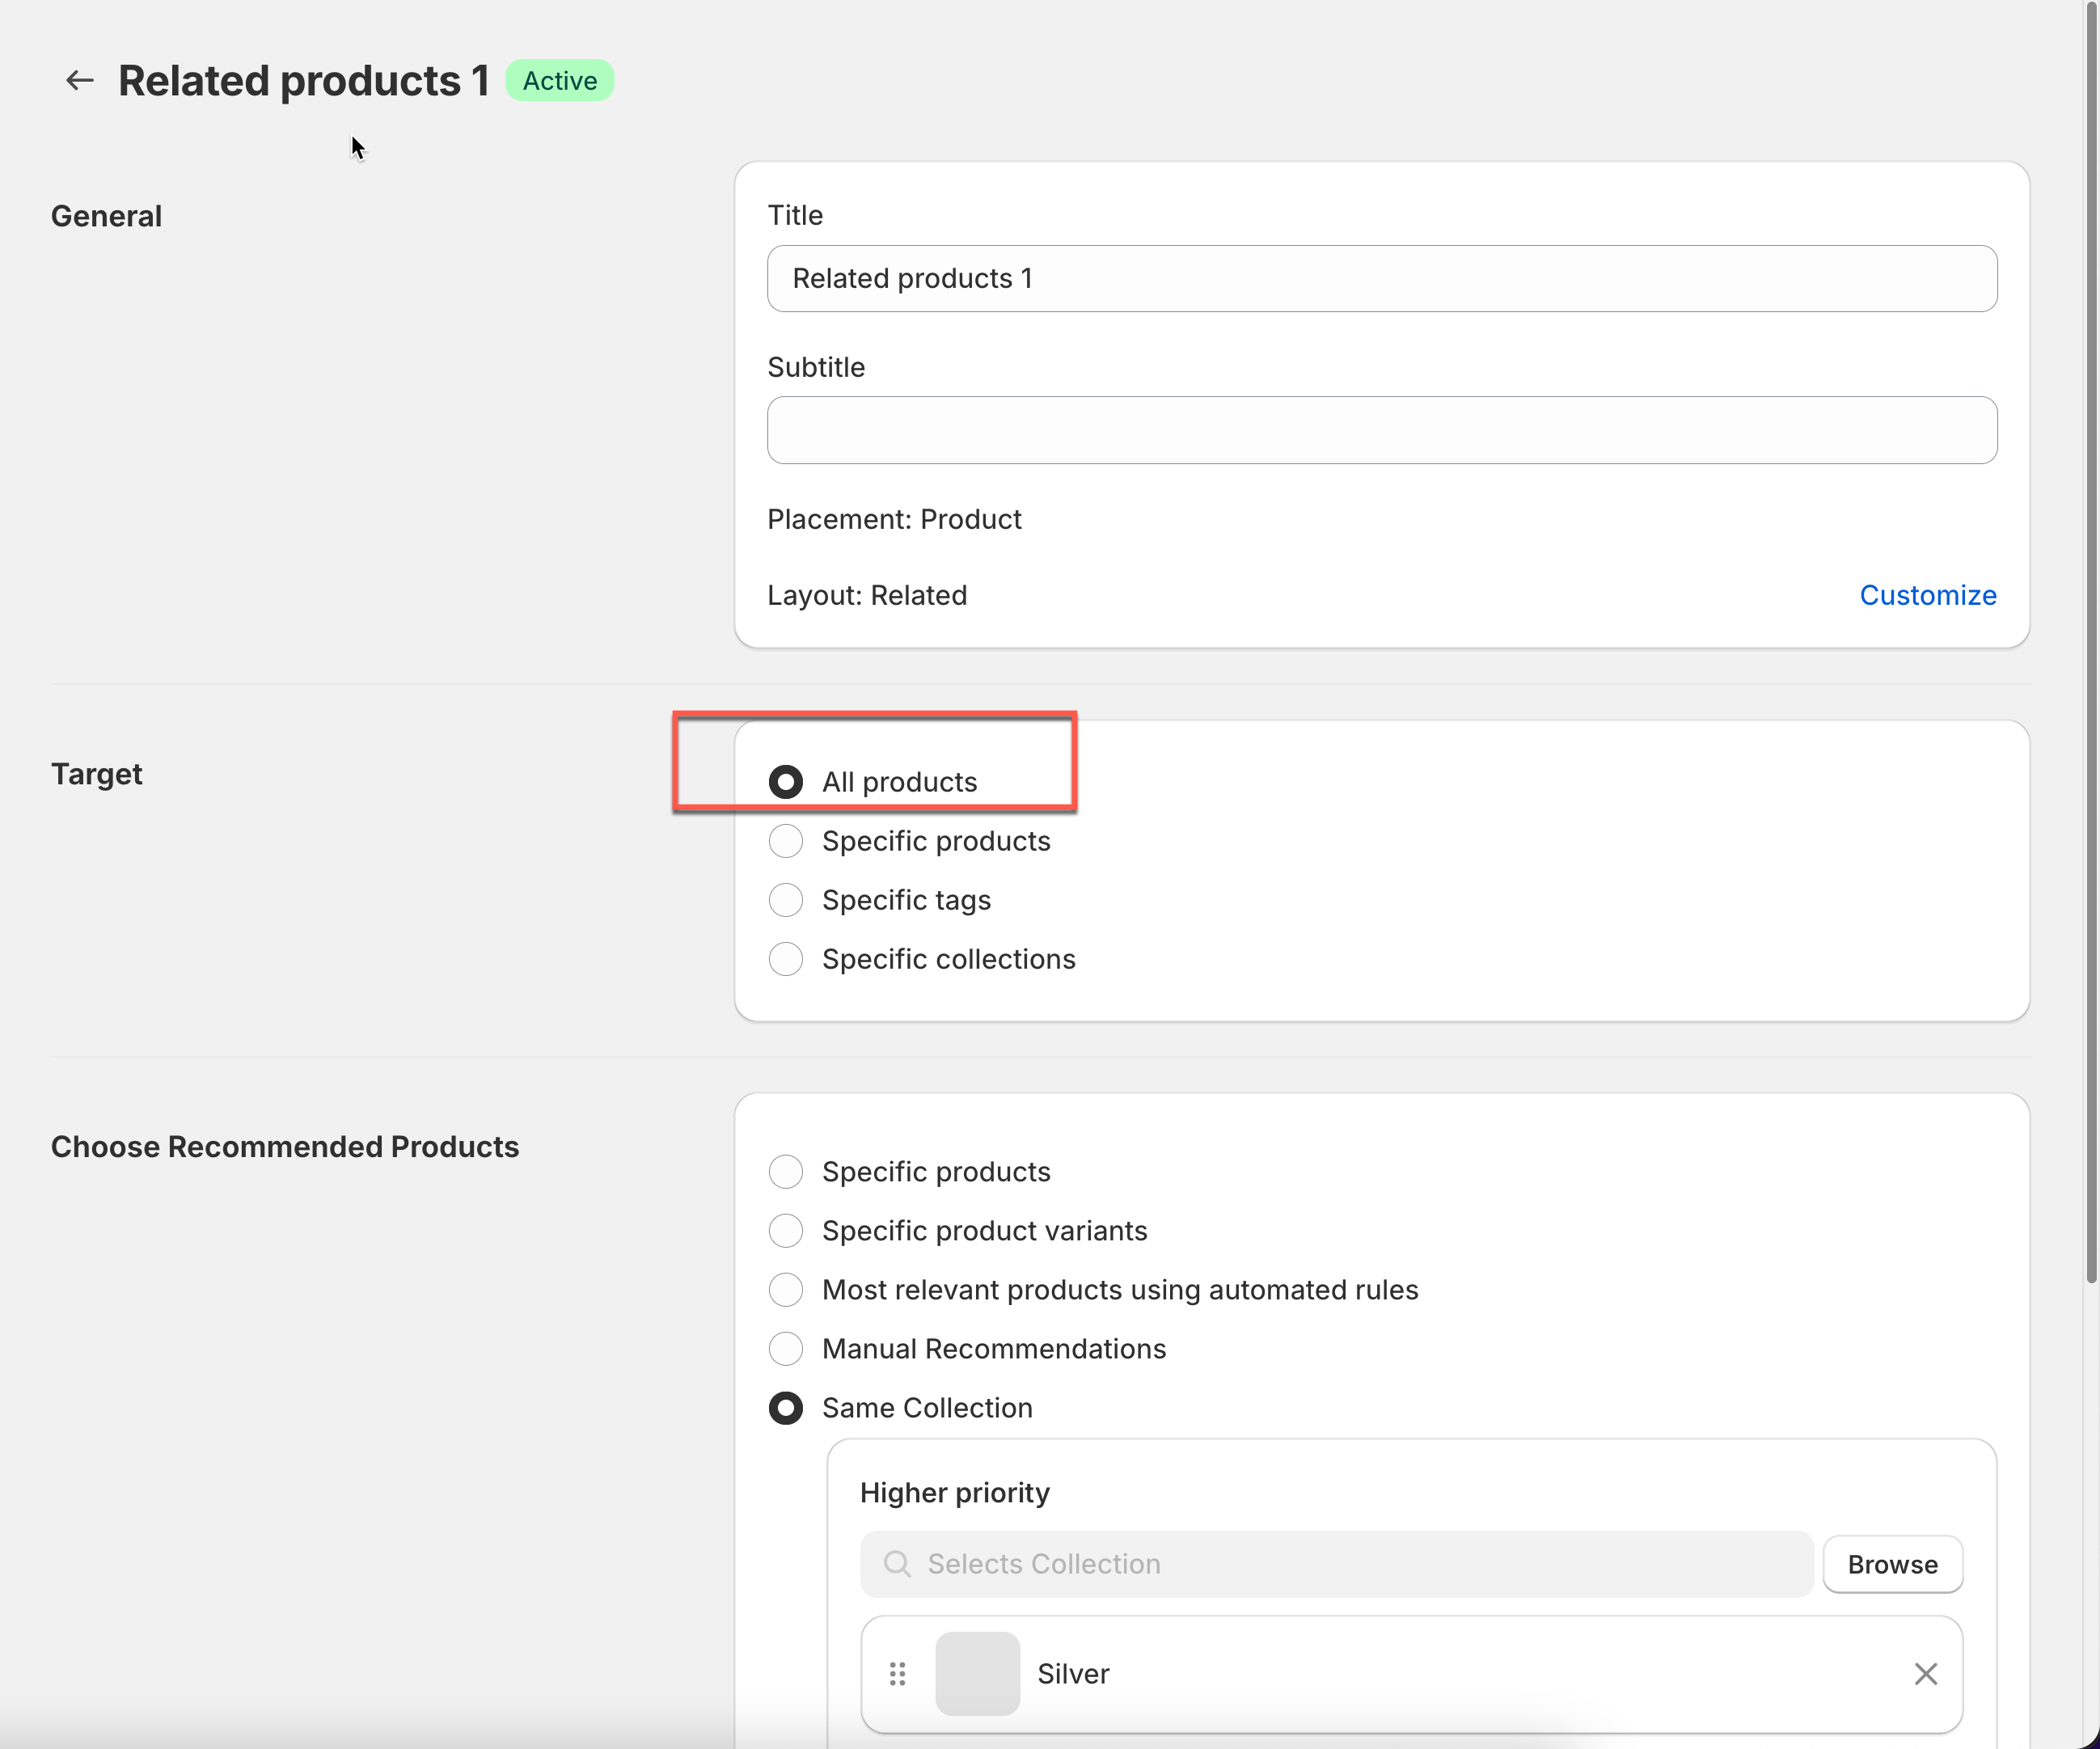The width and height of the screenshot is (2100, 1749).
Task: Click the empty Subtitle input field
Action: pos(1381,430)
